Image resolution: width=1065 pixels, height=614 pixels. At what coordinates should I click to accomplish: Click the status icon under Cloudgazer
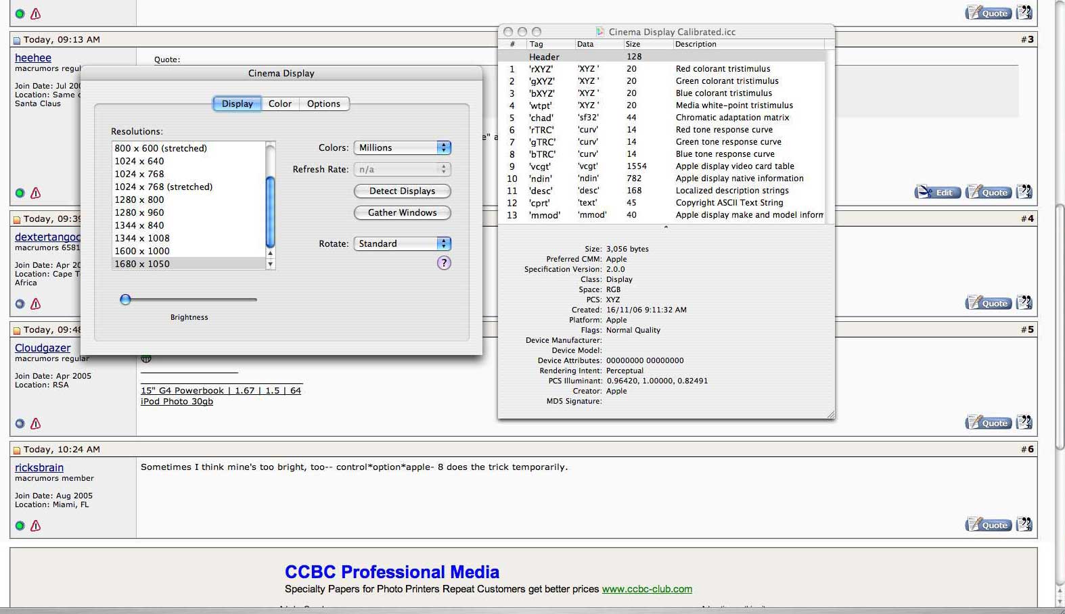(x=20, y=423)
